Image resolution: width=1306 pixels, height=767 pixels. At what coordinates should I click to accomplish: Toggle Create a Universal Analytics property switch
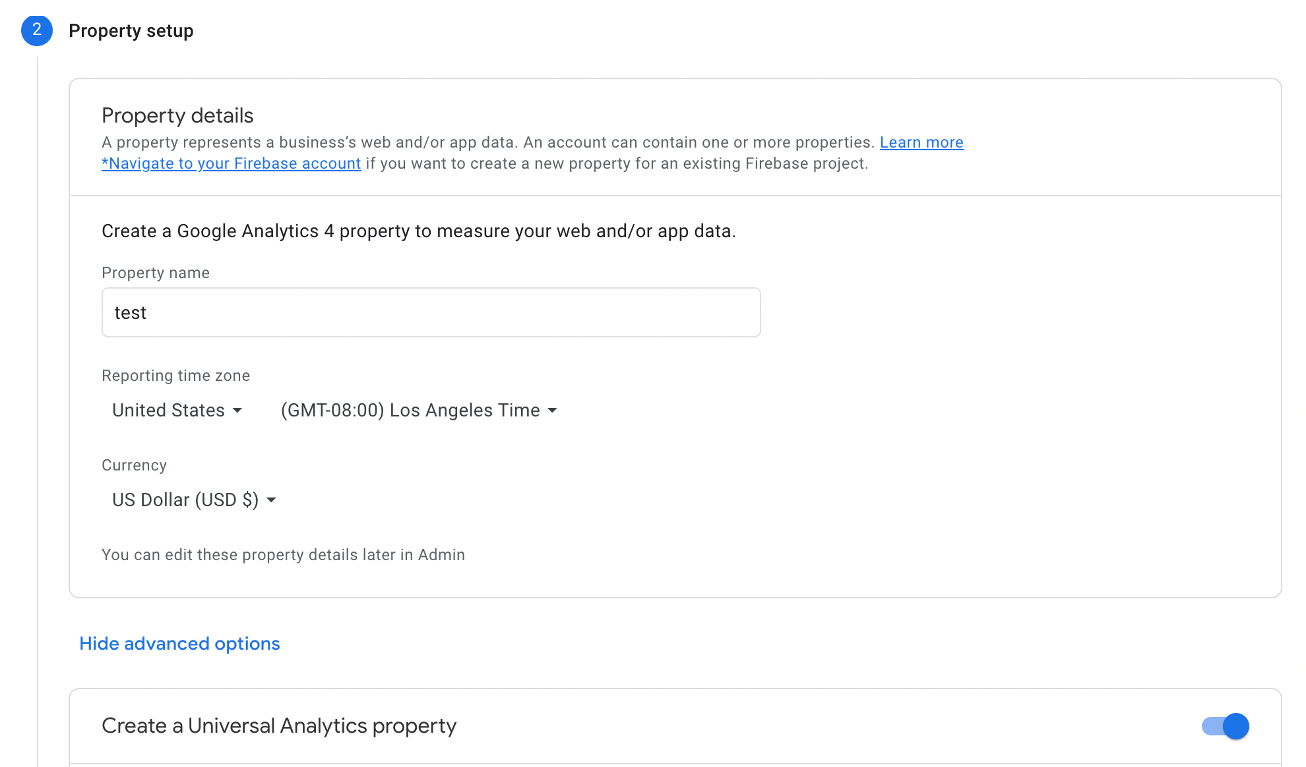(1226, 726)
